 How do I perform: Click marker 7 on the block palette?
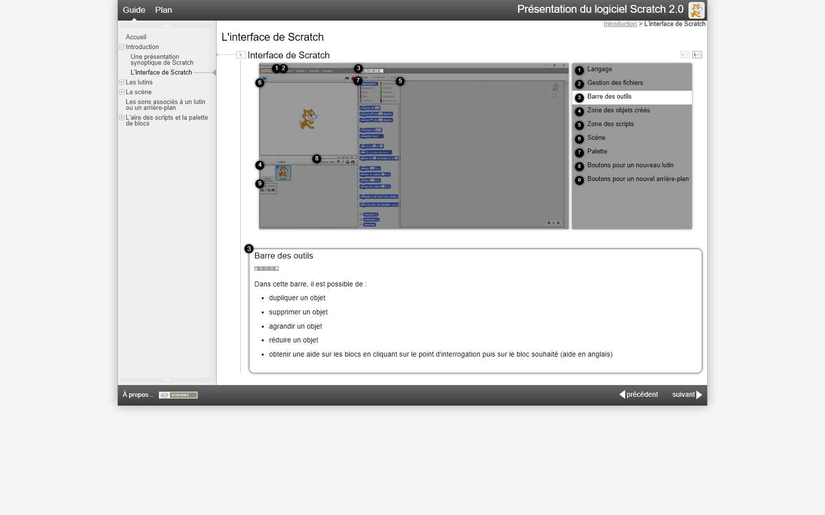pos(358,80)
